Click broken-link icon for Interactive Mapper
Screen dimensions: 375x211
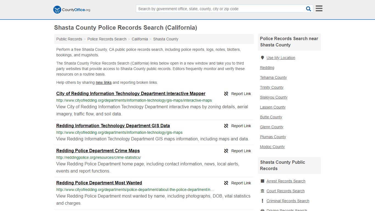click(x=226, y=94)
